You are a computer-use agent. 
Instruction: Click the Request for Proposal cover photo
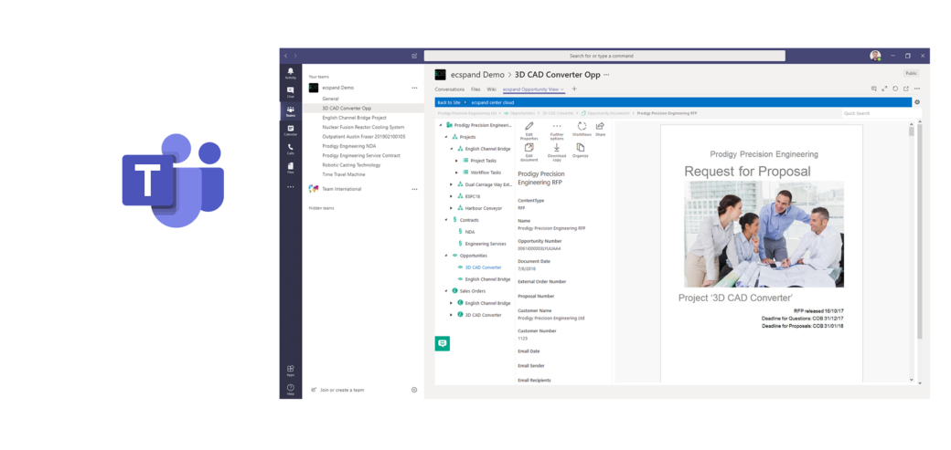764,234
